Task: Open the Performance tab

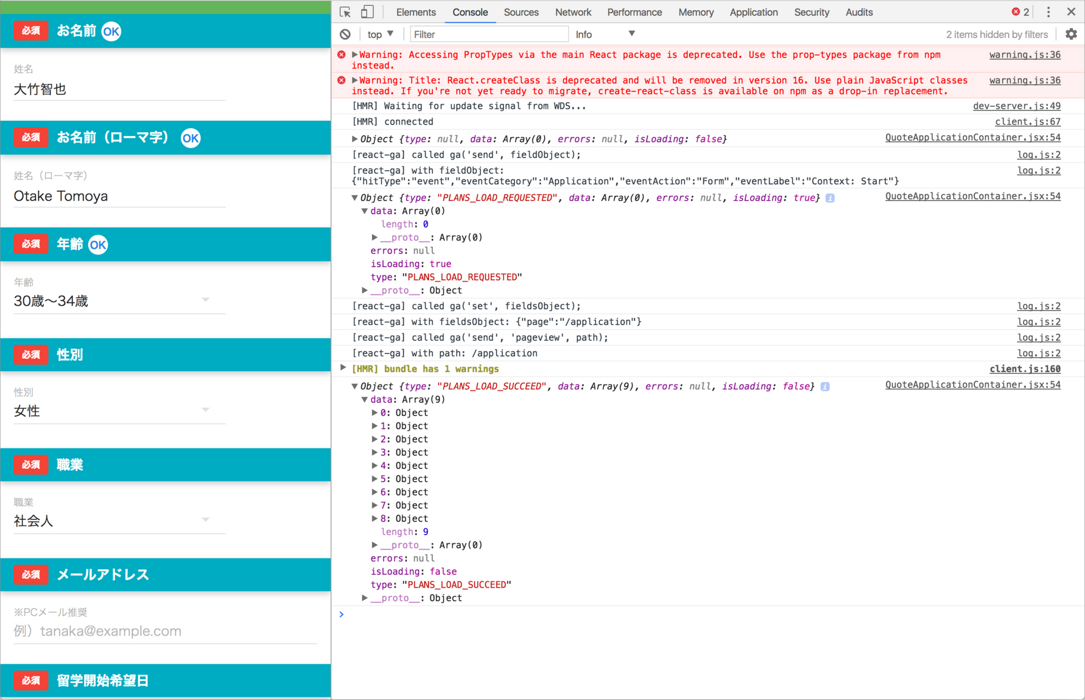Action: 634,12
